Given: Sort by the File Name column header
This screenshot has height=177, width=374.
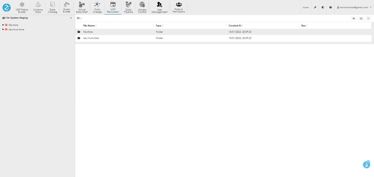Looking at the screenshot, I should 90,25.
